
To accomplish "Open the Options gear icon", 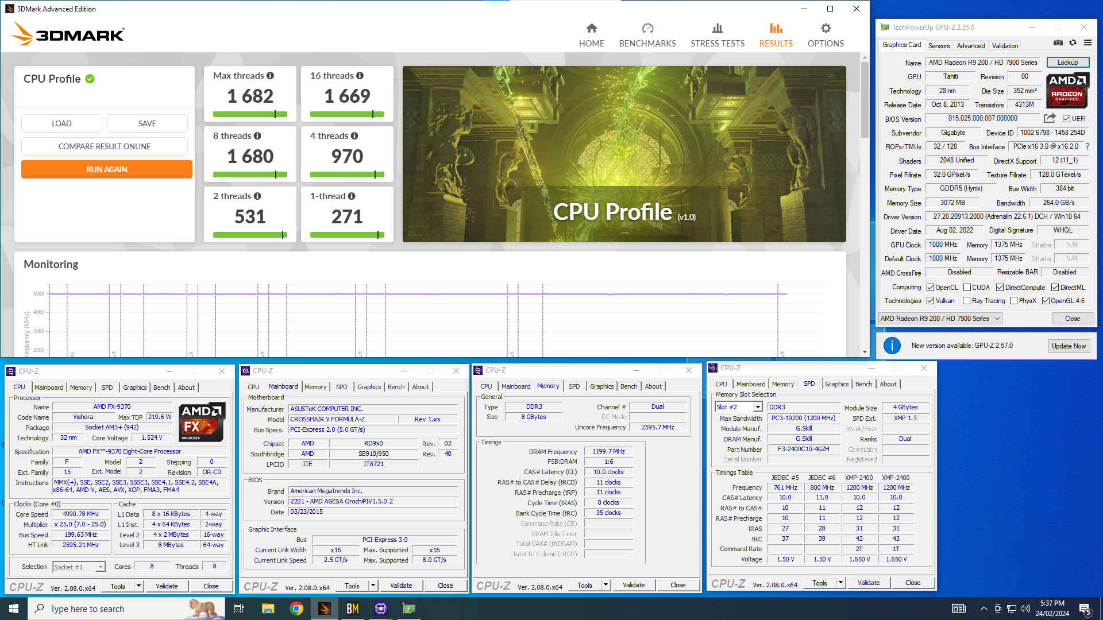I will click(826, 28).
